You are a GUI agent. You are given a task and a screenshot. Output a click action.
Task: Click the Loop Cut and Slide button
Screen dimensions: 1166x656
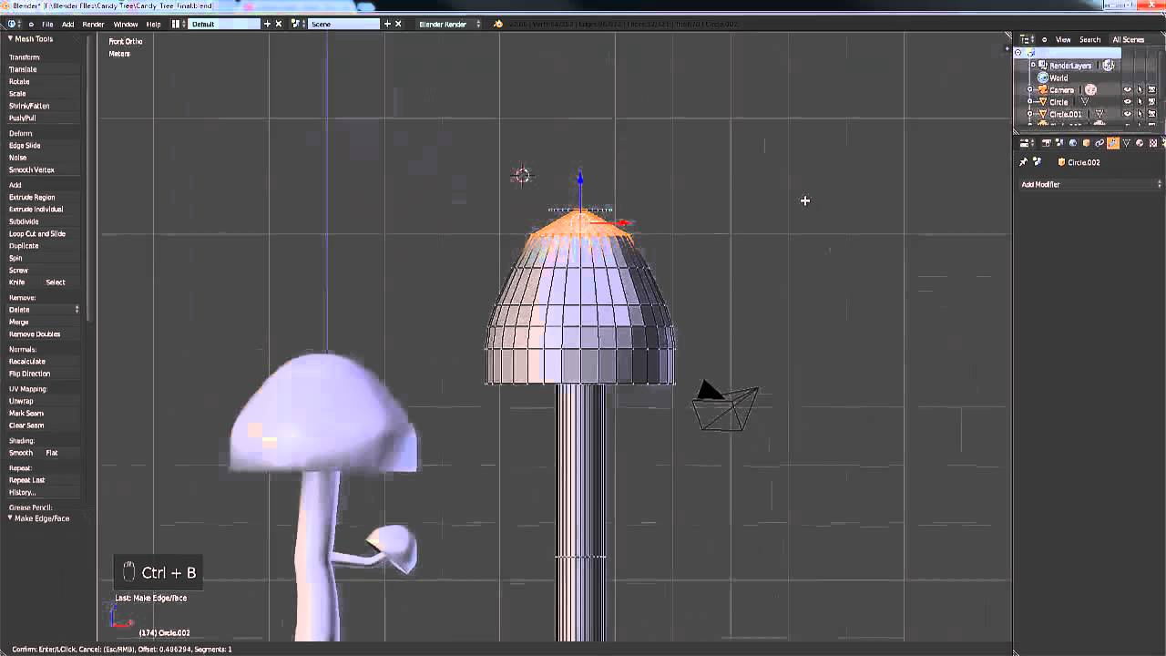coord(44,233)
